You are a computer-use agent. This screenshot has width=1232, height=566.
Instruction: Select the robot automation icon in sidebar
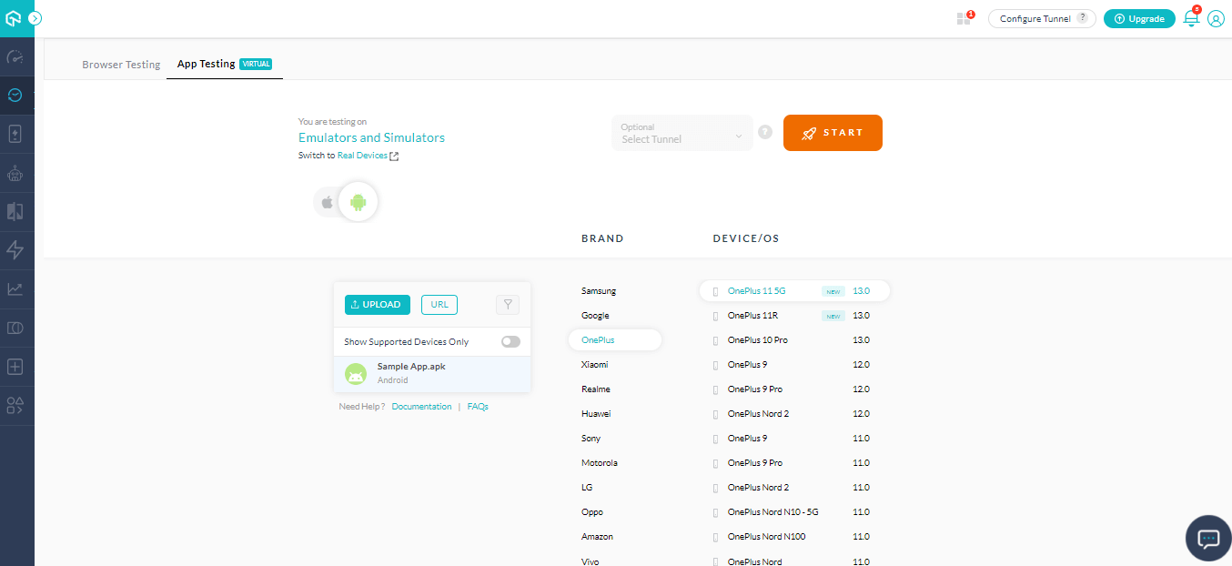coord(16,172)
